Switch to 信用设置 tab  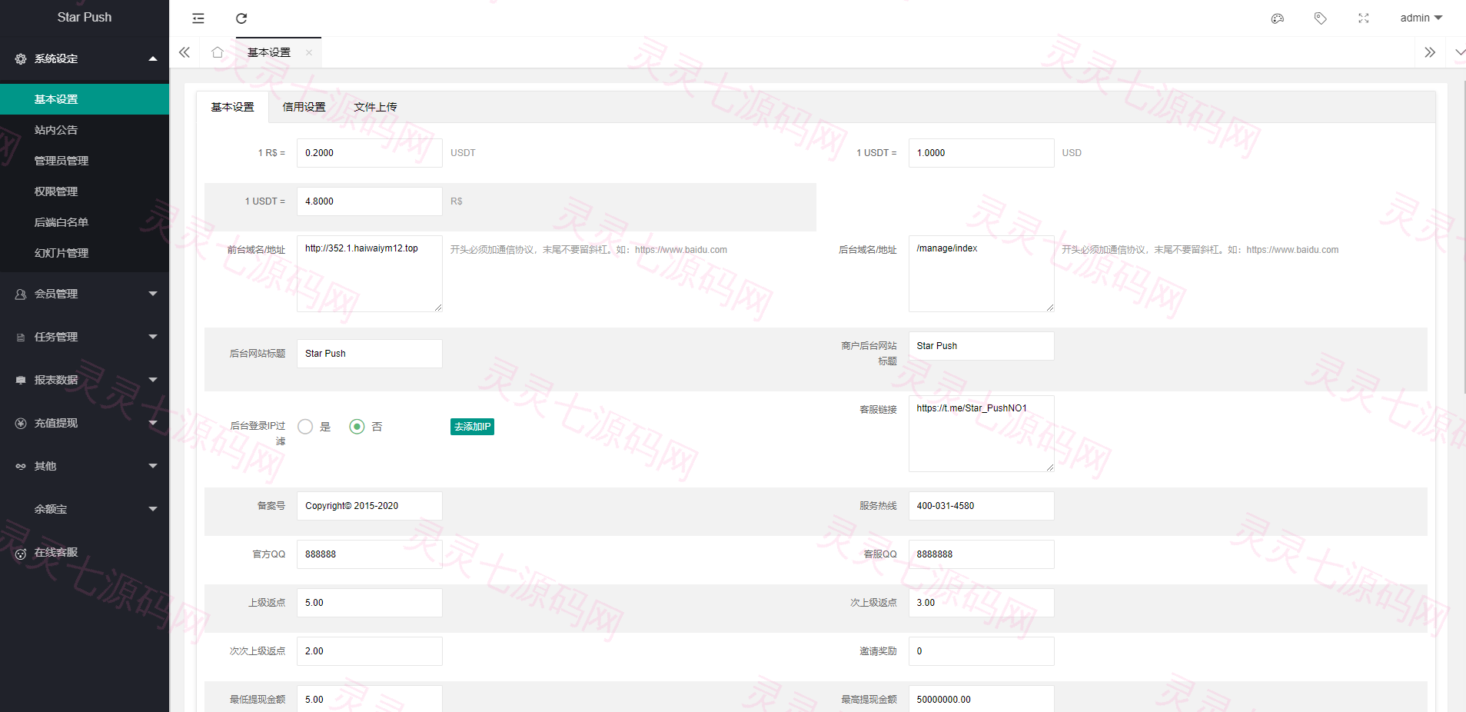point(304,107)
